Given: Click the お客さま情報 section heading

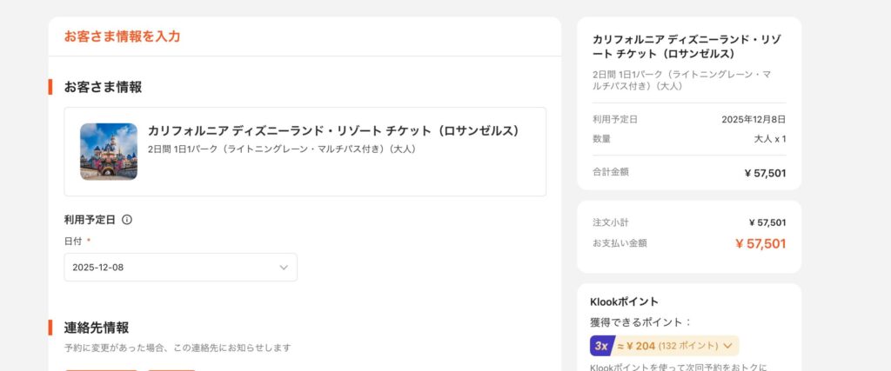Looking at the screenshot, I should tap(103, 87).
